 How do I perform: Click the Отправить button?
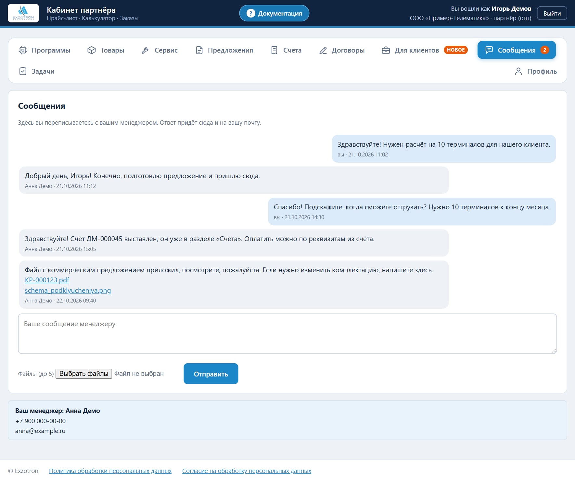click(x=211, y=374)
